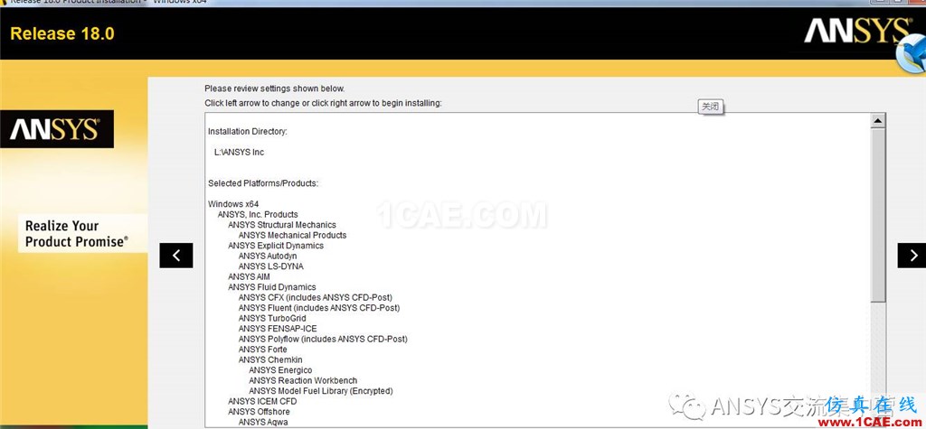926x429 pixels.
Task: Click the 'ANSYS AIM' row
Action: (x=249, y=276)
